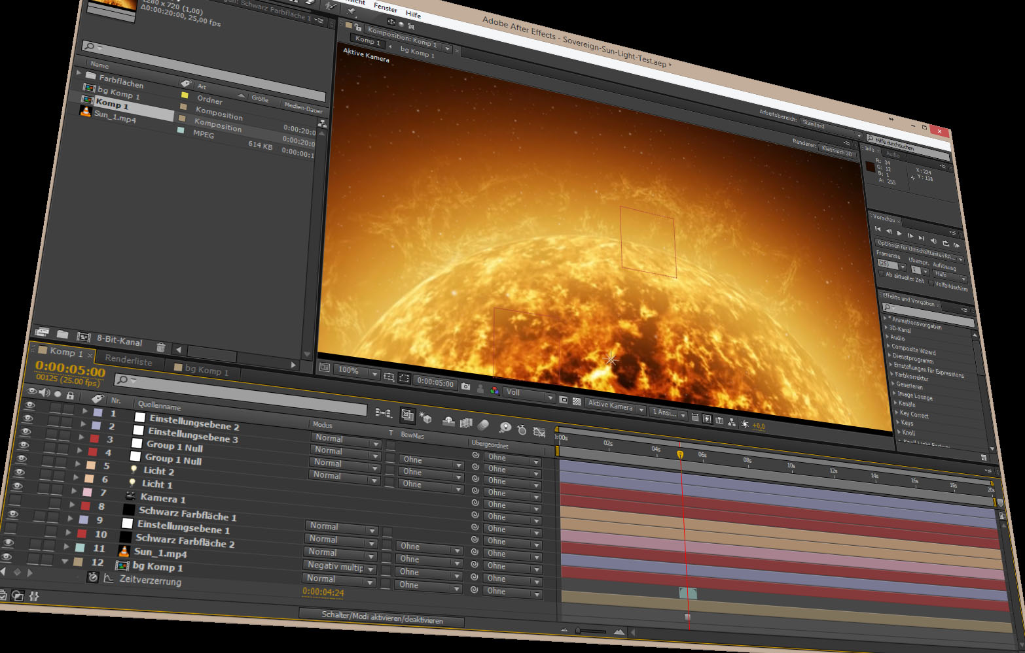Click the auto-keyframe stopwatch icon

pos(522,429)
